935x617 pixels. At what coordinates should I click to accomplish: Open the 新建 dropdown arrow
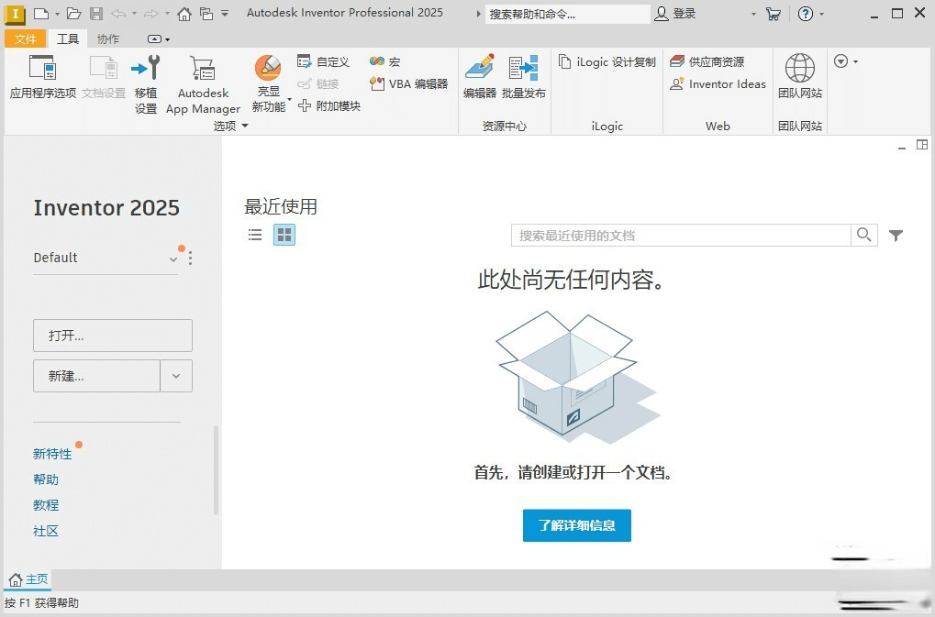(175, 376)
